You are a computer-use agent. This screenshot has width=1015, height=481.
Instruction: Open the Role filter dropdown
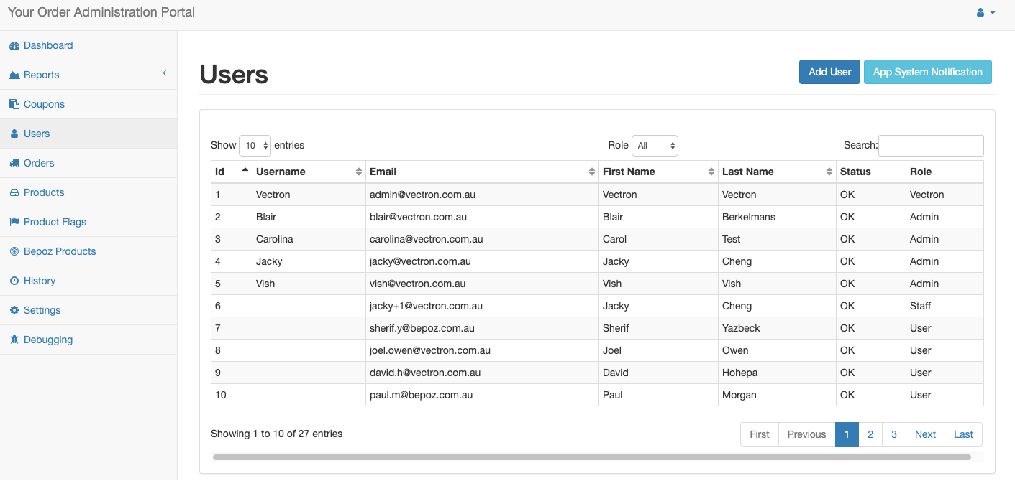[655, 146]
